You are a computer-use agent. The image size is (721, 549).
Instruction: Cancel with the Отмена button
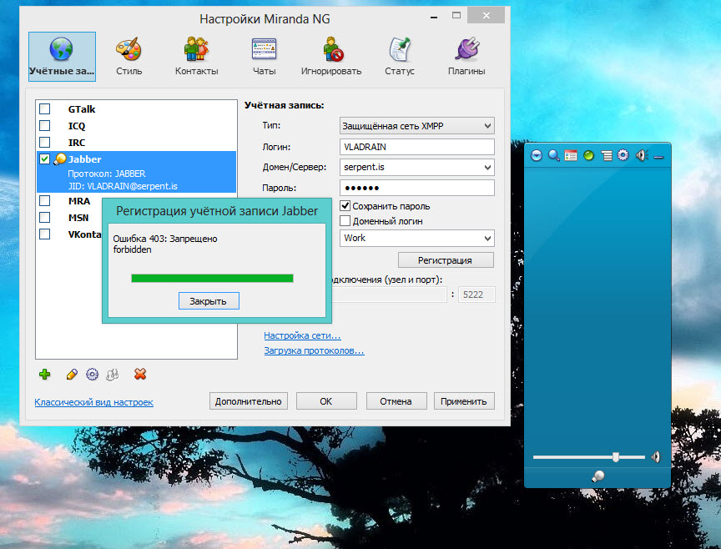[396, 401]
